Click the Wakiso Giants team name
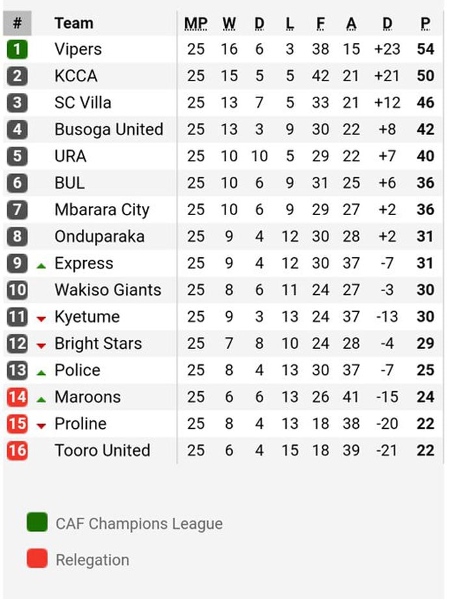This screenshot has width=455, height=599. (x=108, y=290)
